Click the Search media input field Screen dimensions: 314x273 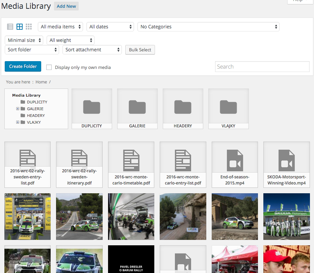point(262,67)
